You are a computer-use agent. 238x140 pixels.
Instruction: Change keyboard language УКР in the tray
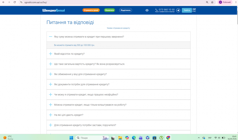click(x=209, y=138)
